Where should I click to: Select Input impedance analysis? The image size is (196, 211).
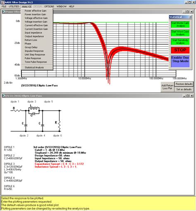[33, 33]
